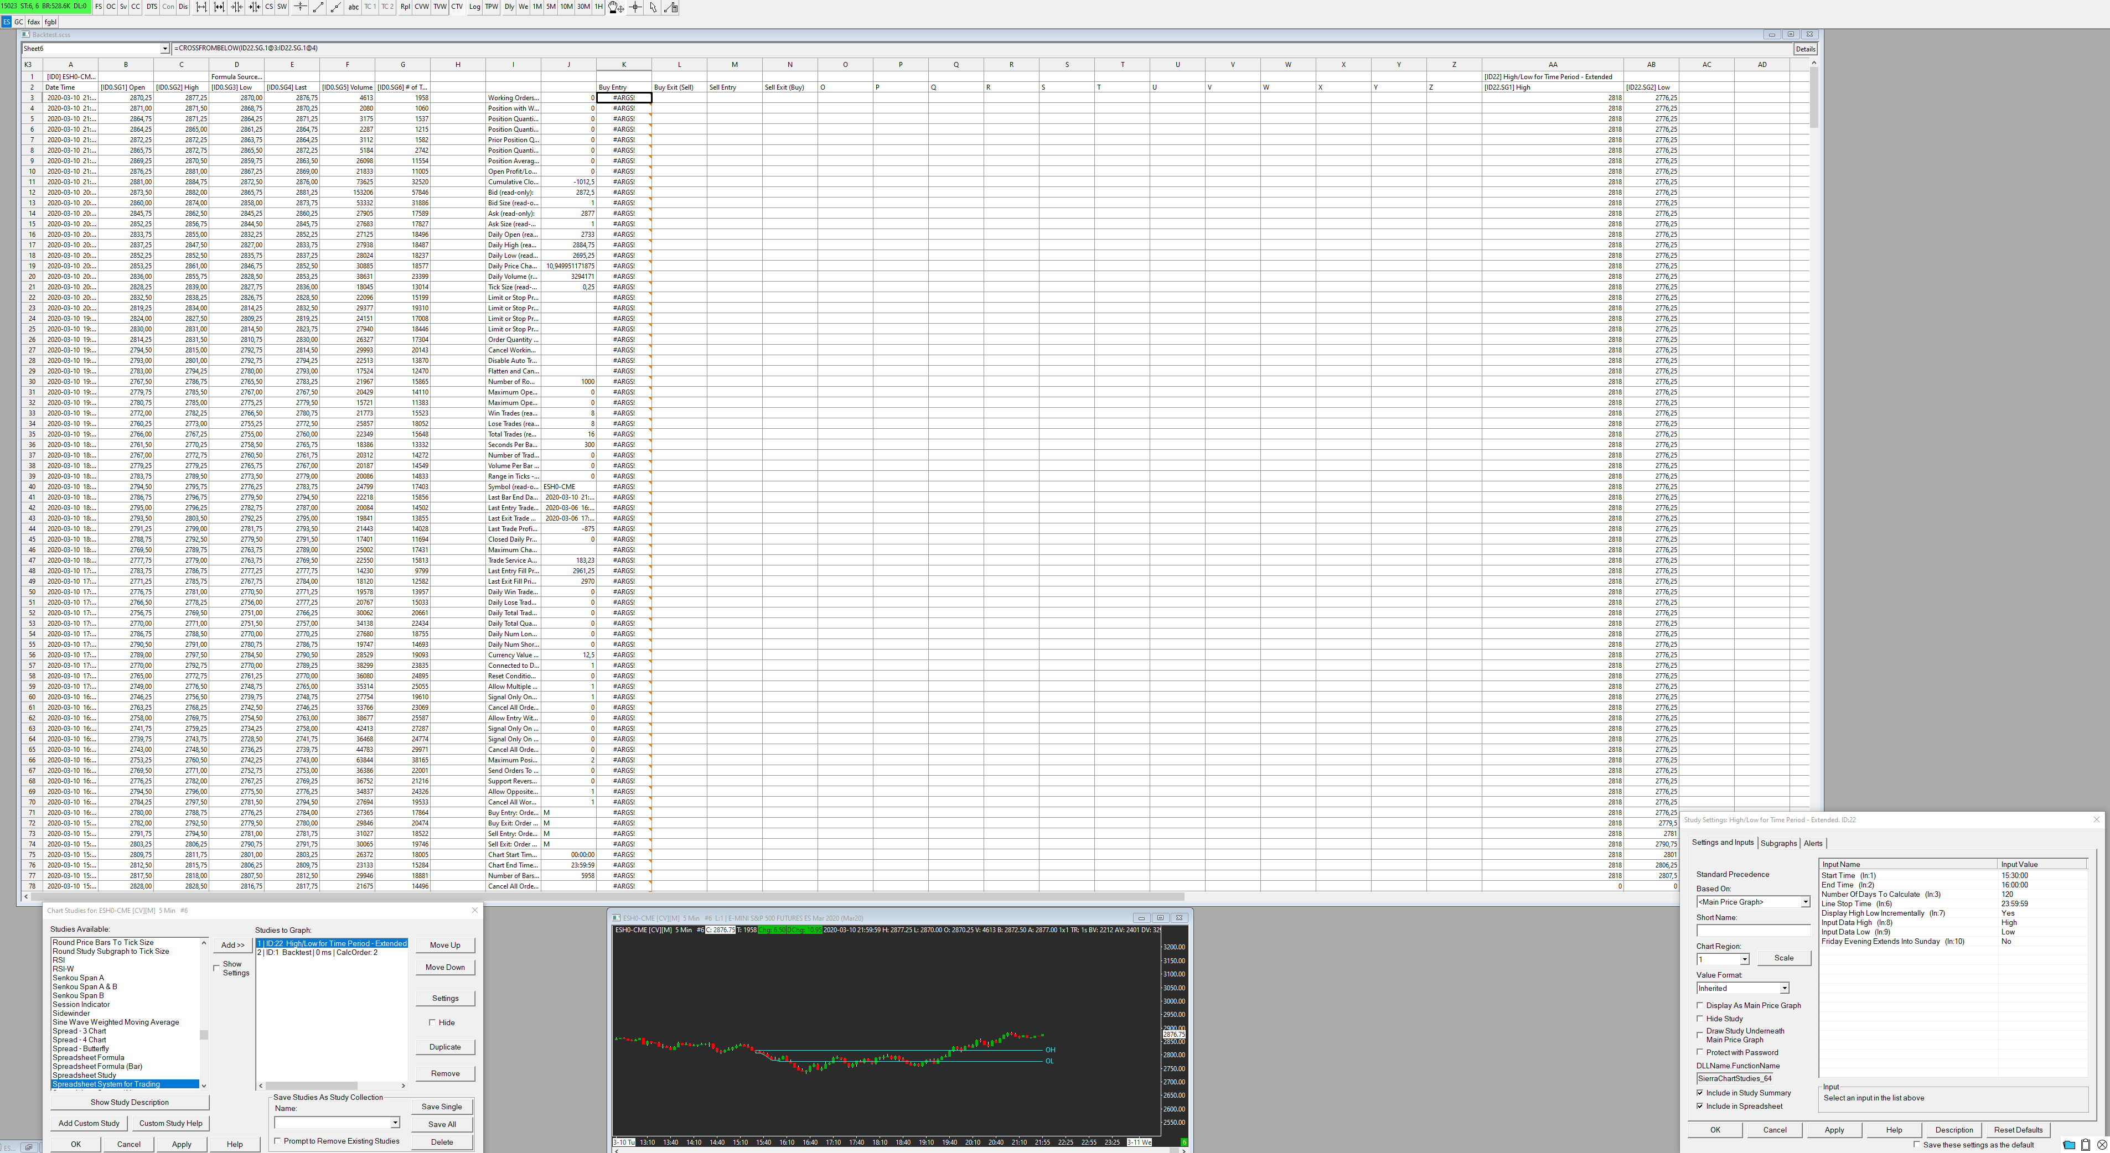Click the abc text drawing tool
This screenshot has width=2110, height=1153.
click(353, 7)
